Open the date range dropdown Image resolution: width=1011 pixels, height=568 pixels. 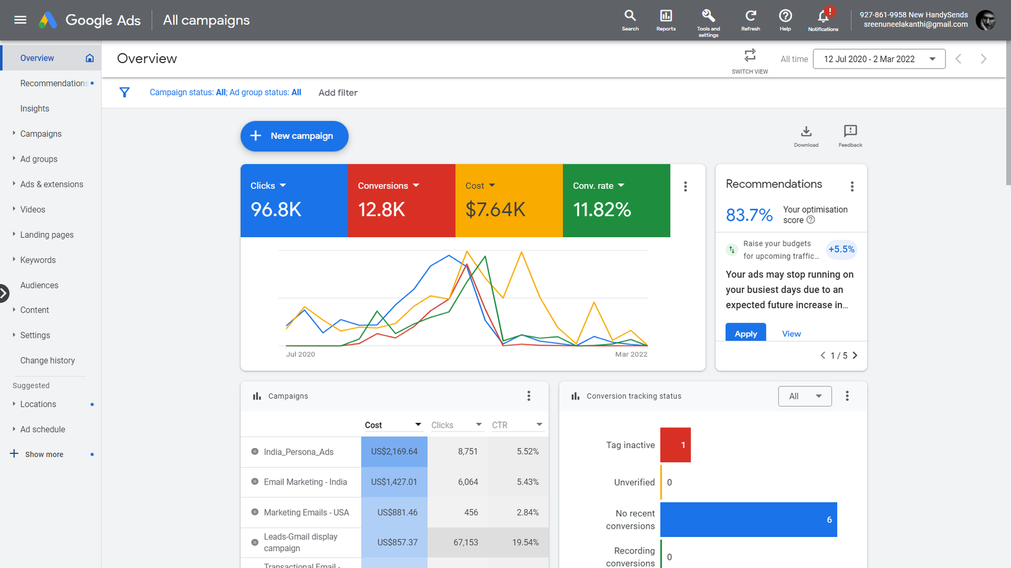point(879,59)
